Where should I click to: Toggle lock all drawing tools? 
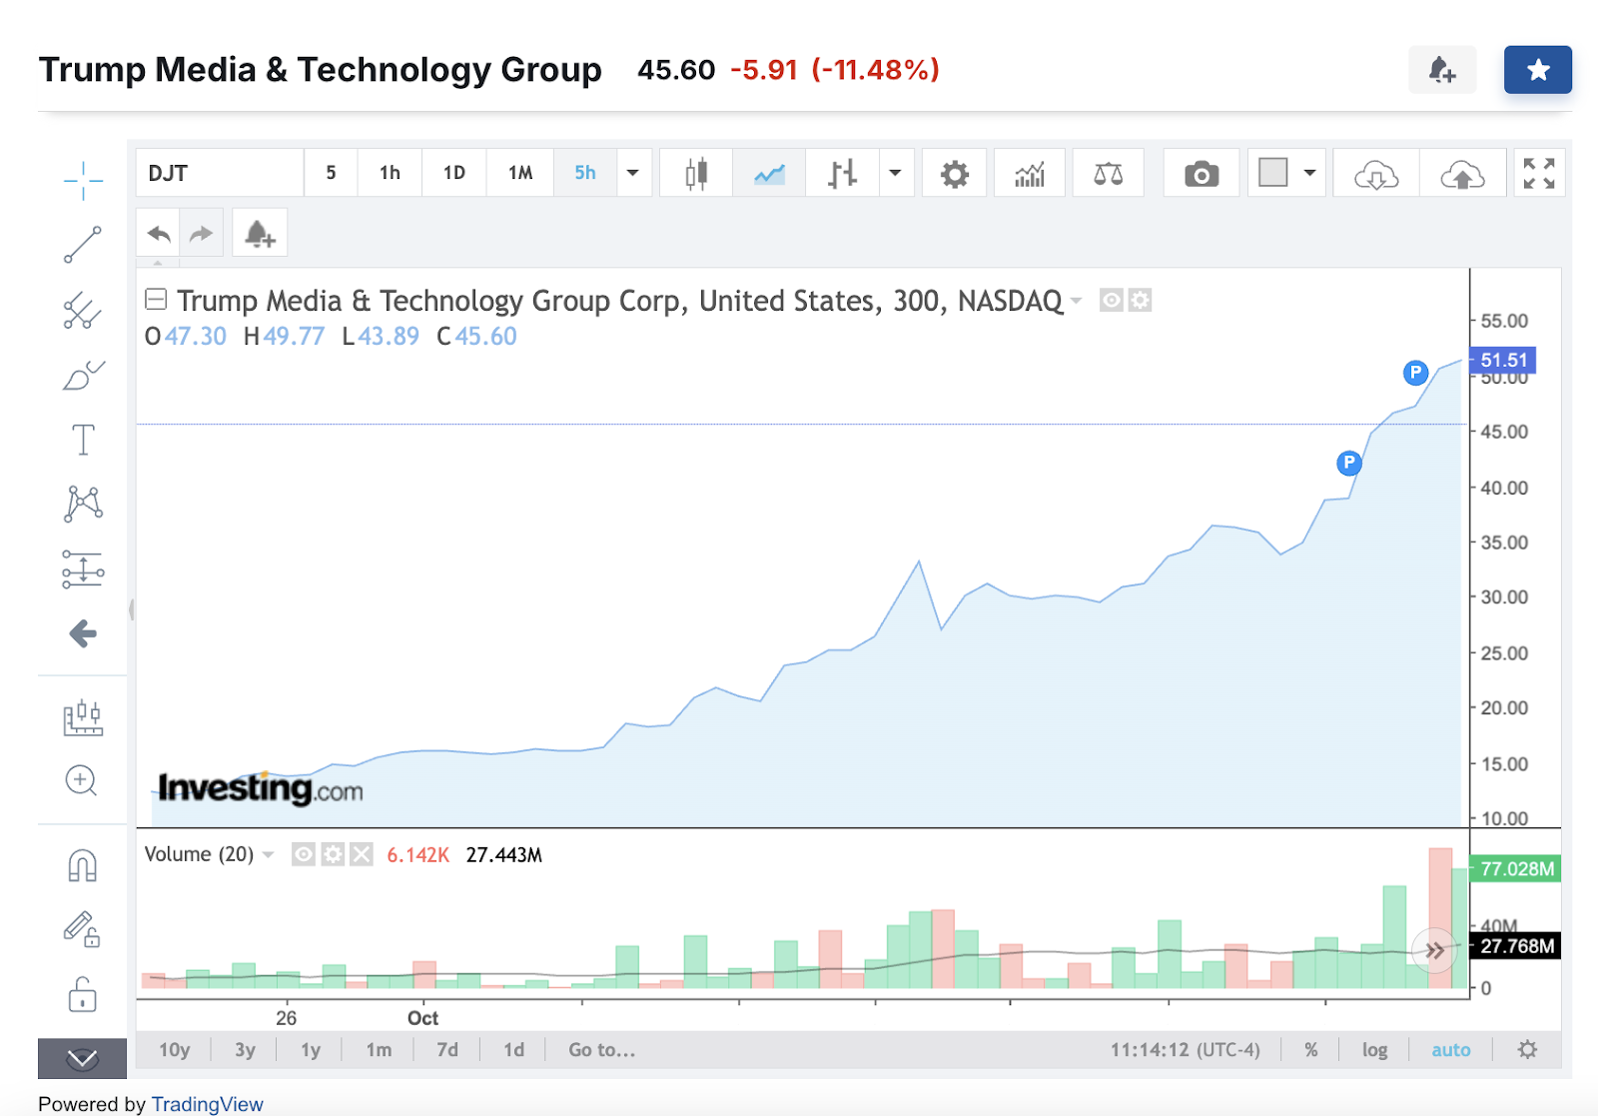click(82, 995)
